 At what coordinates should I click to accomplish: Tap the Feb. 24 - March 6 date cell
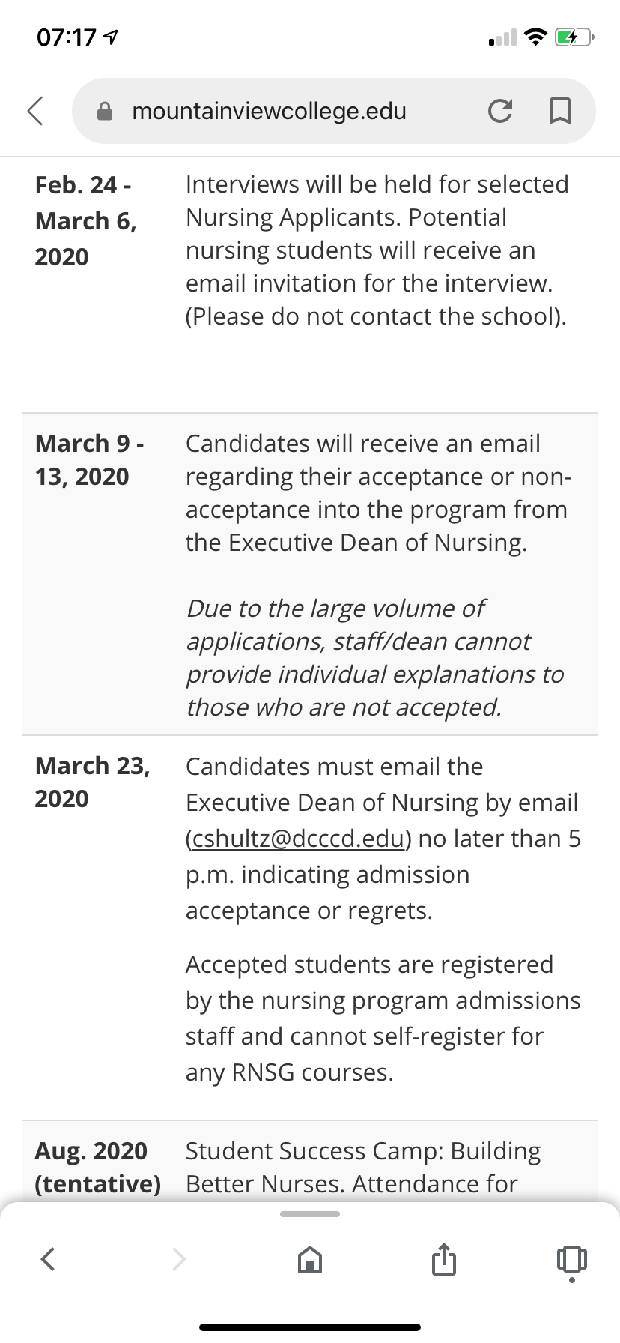[x=86, y=220]
